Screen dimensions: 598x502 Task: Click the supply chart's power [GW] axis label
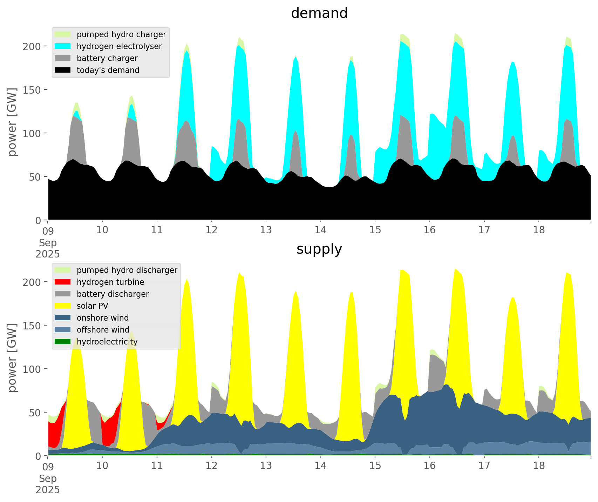[12, 358]
